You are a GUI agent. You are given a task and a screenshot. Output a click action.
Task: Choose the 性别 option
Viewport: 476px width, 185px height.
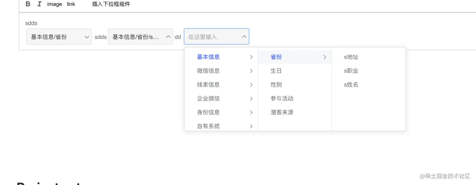click(x=276, y=85)
